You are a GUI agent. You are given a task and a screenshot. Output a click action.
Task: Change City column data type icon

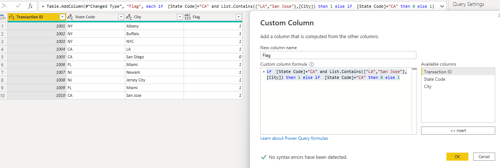click(129, 17)
